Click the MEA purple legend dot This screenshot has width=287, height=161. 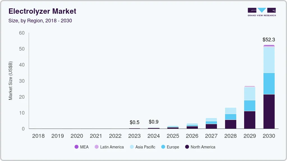(77, 147)
